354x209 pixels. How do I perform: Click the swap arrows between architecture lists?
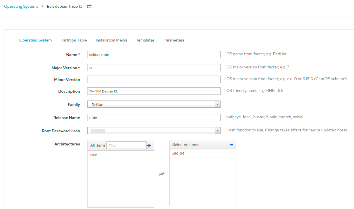[x=162, y=174]
